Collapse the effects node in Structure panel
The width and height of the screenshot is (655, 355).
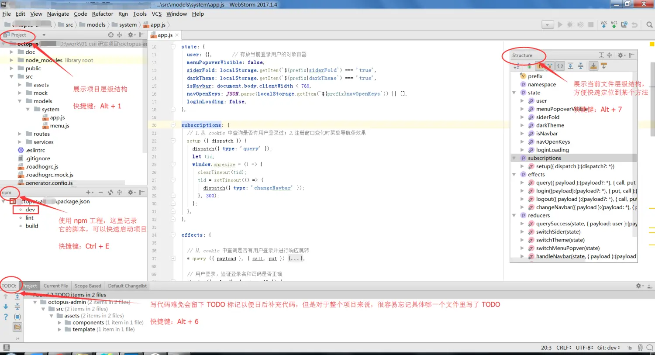click(x=514, y=174)
